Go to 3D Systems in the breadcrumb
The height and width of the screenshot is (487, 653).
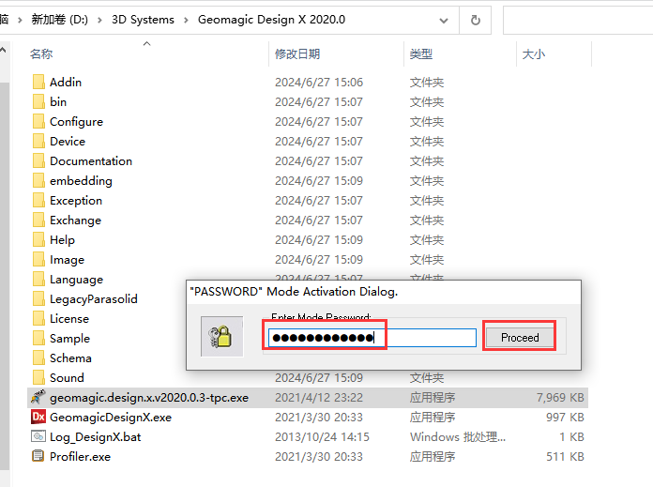[143, 20]
